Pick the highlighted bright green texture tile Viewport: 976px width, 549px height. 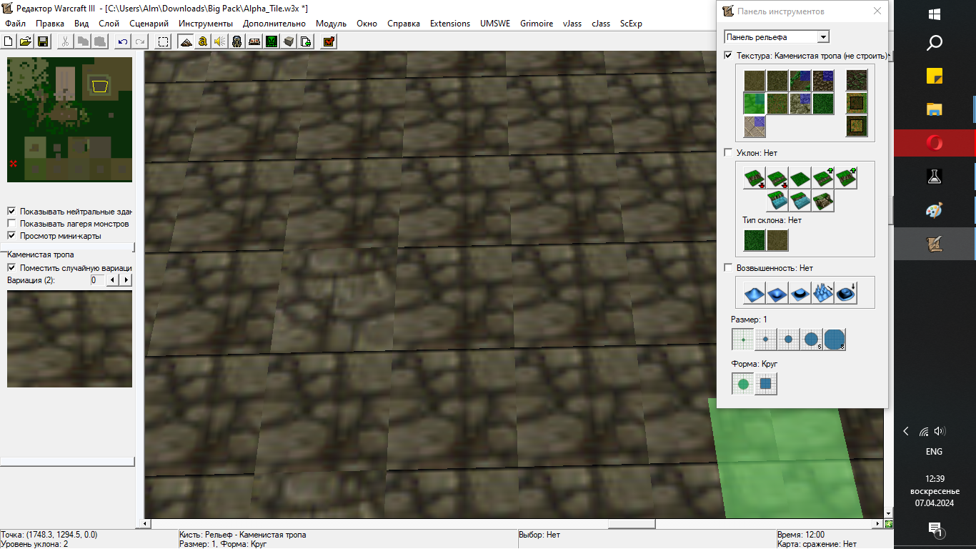pyautogui.click(x=754, y=104)
